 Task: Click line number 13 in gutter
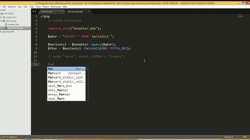pos(36,65)
